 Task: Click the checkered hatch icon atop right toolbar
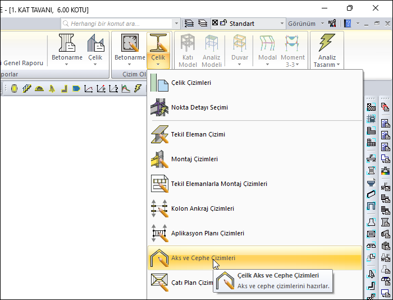pos(371,107)
